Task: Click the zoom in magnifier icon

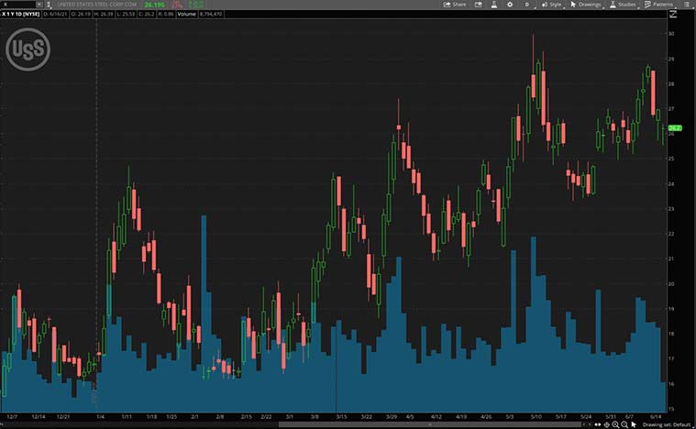Action: [616, 424]
